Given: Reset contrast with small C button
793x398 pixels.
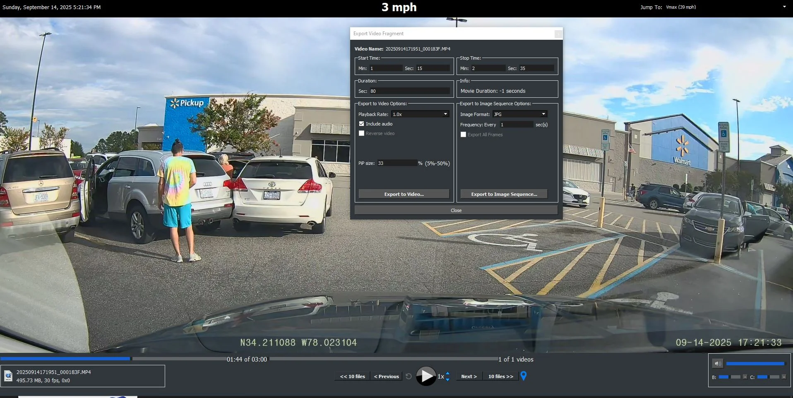Looking at the screenshot, I should [x=784, y=377].
